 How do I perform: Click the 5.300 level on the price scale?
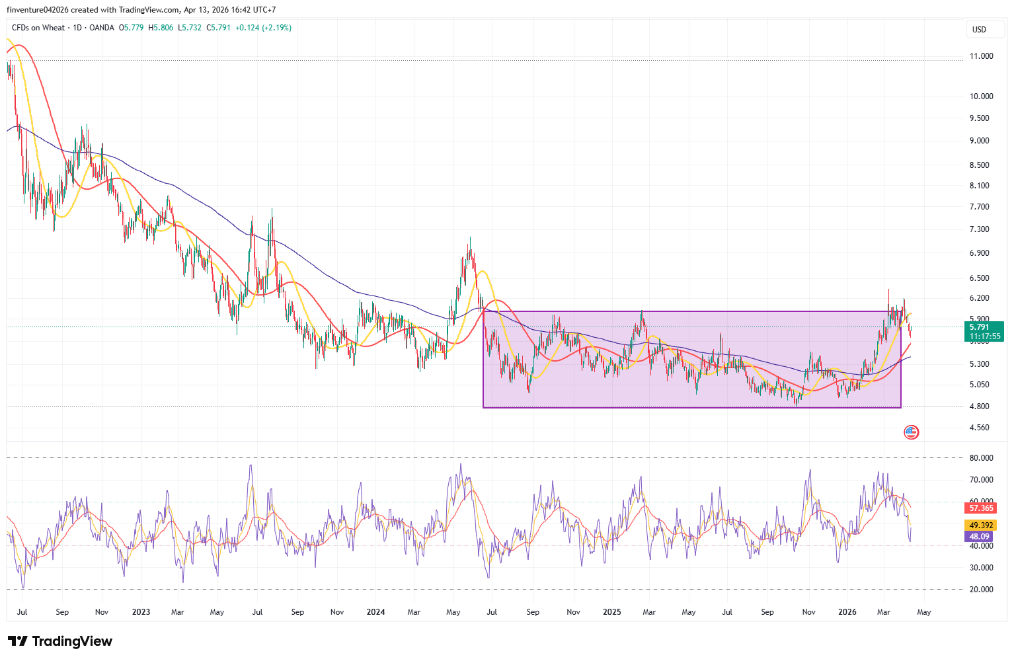[981, 364]
